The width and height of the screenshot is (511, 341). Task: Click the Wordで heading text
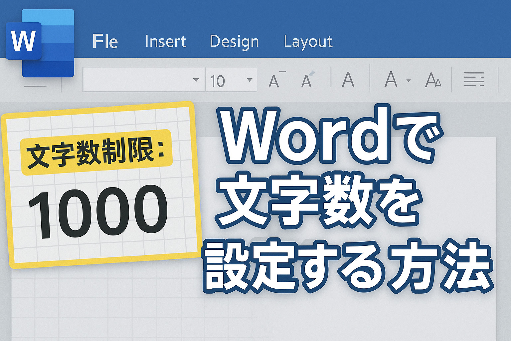pyautogui.click(x=329, y=137)
